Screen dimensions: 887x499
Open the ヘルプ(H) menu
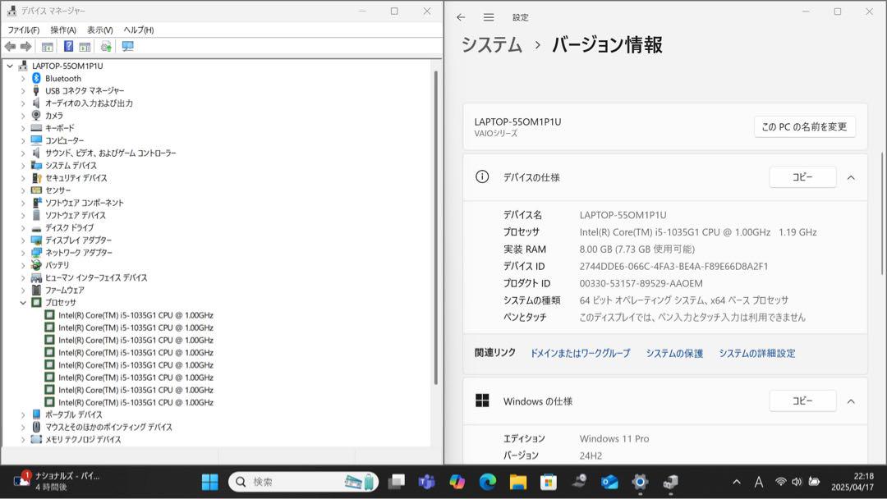pyautogui.click(x=139, y=30)
